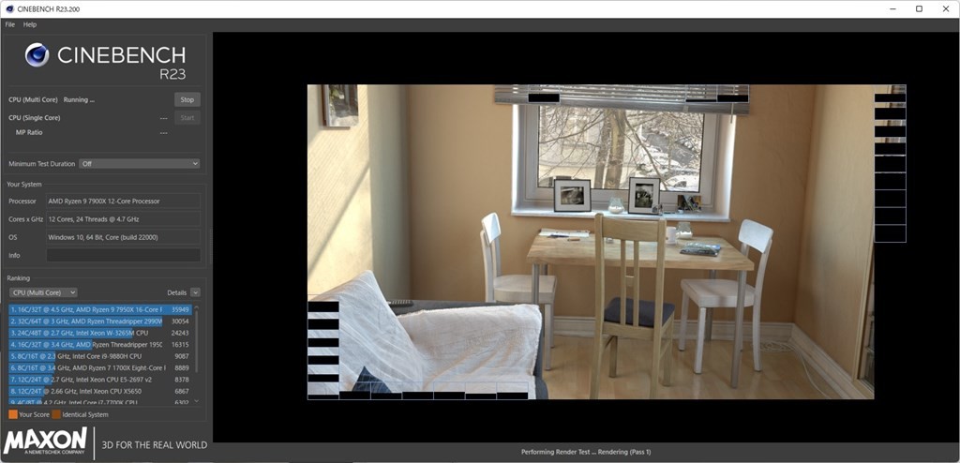Select the Intel Core i9-9880H ranking entry
The image size is (960, 463).
coord(86,356)
